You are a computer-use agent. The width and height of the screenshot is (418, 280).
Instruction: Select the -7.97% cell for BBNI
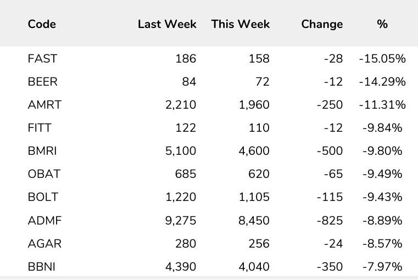point(384,267)
